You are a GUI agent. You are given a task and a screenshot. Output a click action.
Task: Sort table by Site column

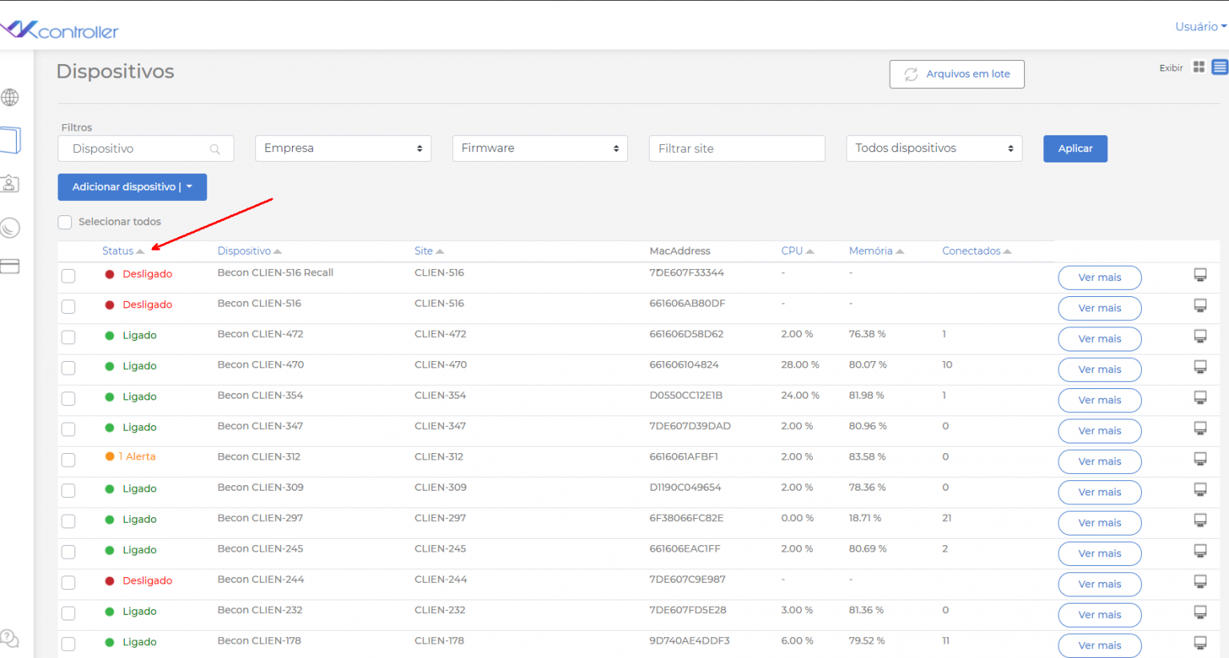pos(429,251)
